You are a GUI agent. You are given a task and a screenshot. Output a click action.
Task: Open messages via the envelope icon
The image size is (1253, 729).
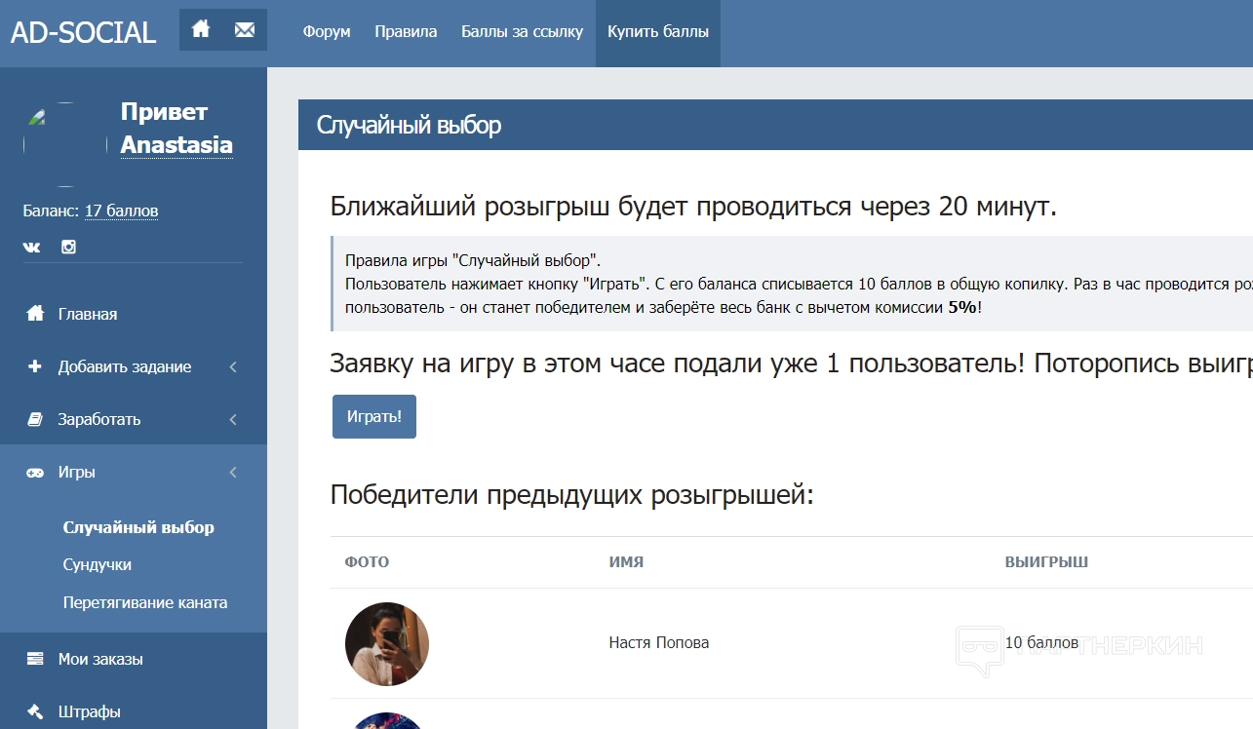click(x=245, y=30)
